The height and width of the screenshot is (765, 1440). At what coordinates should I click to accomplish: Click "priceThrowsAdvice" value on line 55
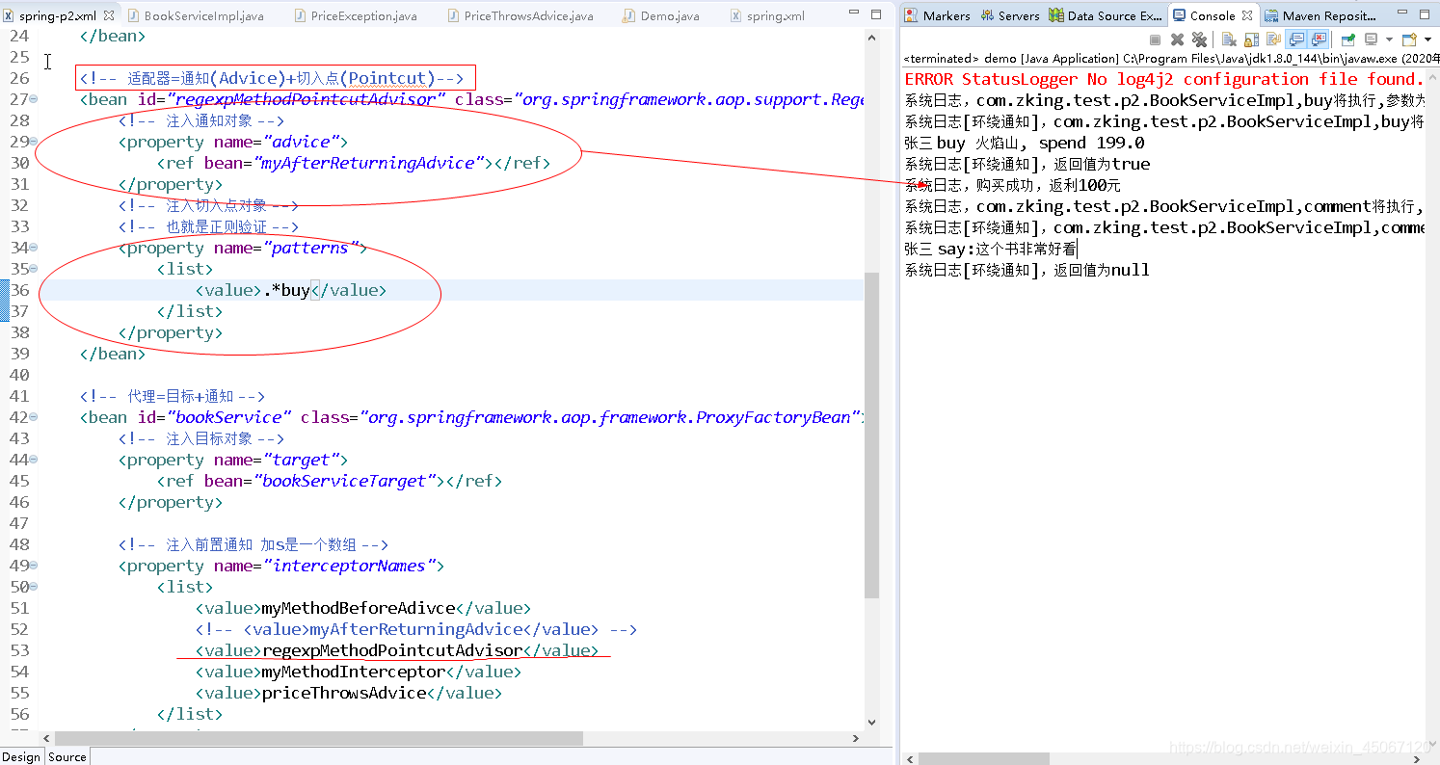(x=344, y=693)
